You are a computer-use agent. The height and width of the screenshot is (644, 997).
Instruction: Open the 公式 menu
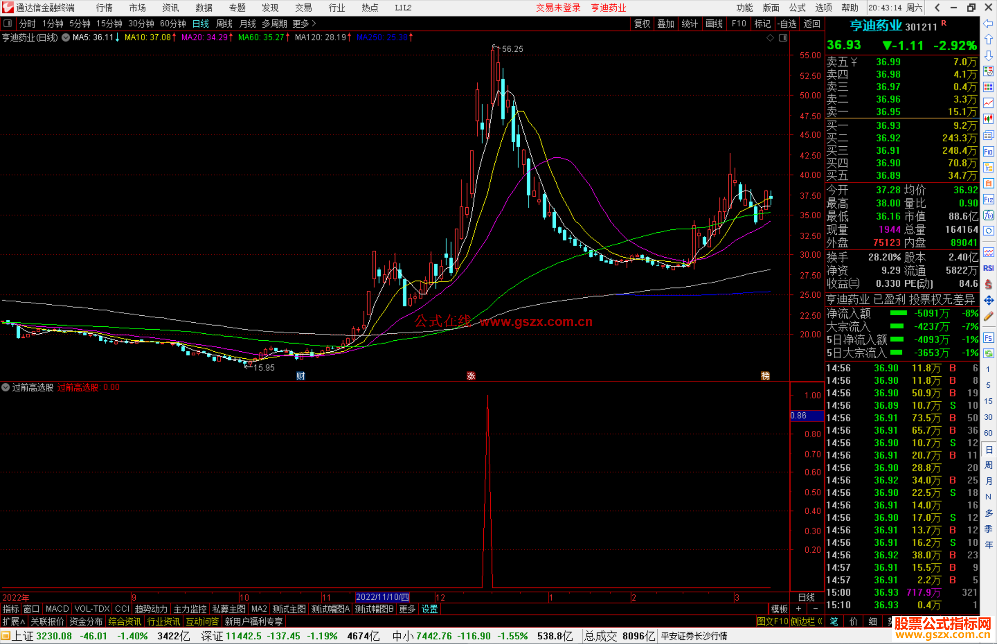click(x=797, y=8)
